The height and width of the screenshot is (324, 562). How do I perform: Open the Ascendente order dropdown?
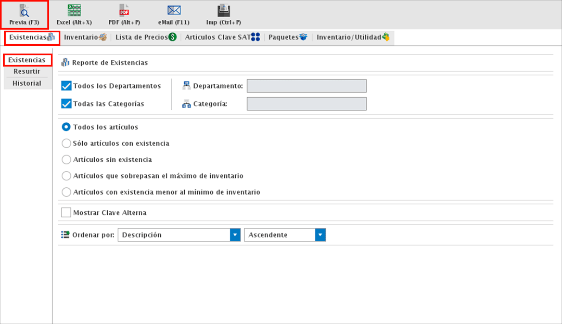tap(320, 235)
